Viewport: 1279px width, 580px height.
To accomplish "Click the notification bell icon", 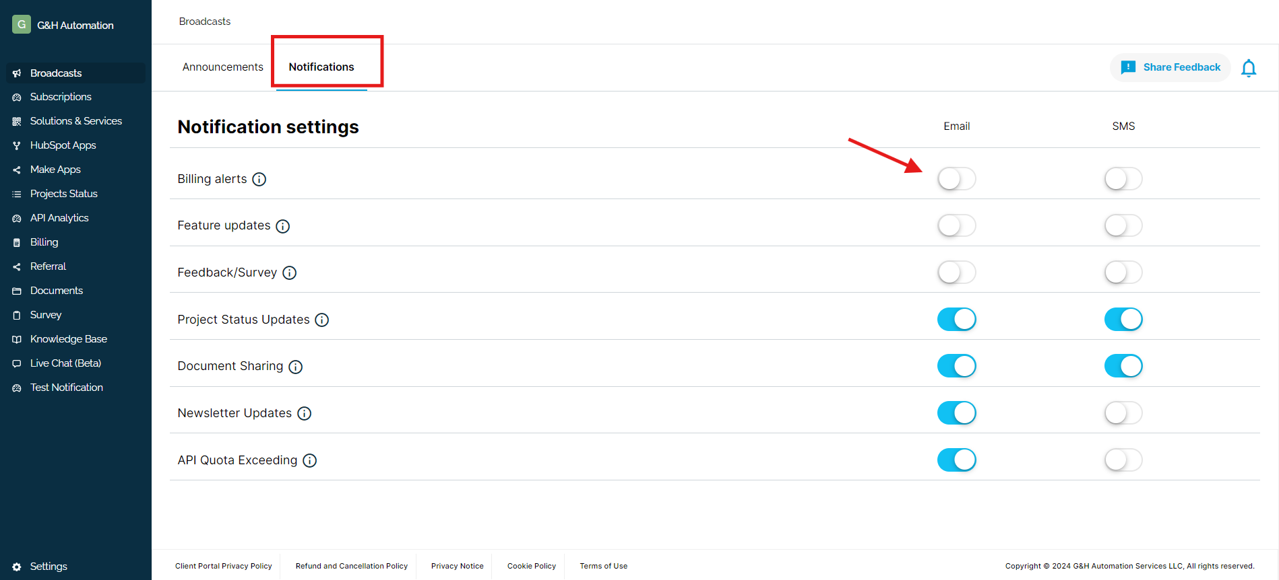I will point(1248,68).
